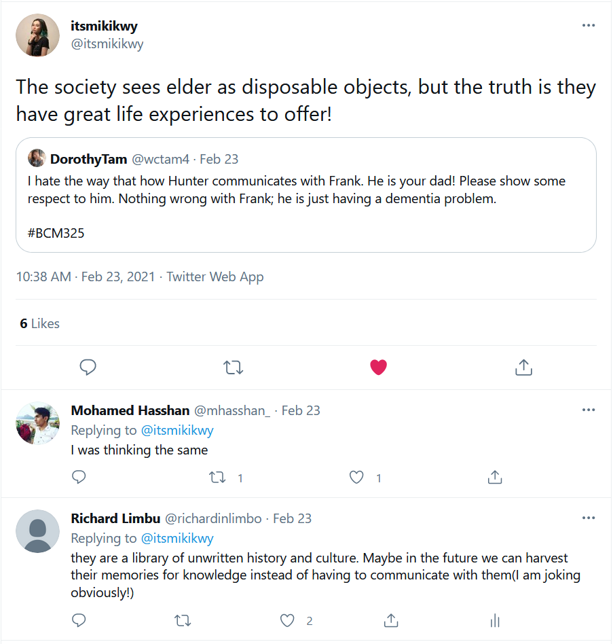The image size is (613, 644).
Task: Open the #BCM325 hashtag
Action: (56, 233)
